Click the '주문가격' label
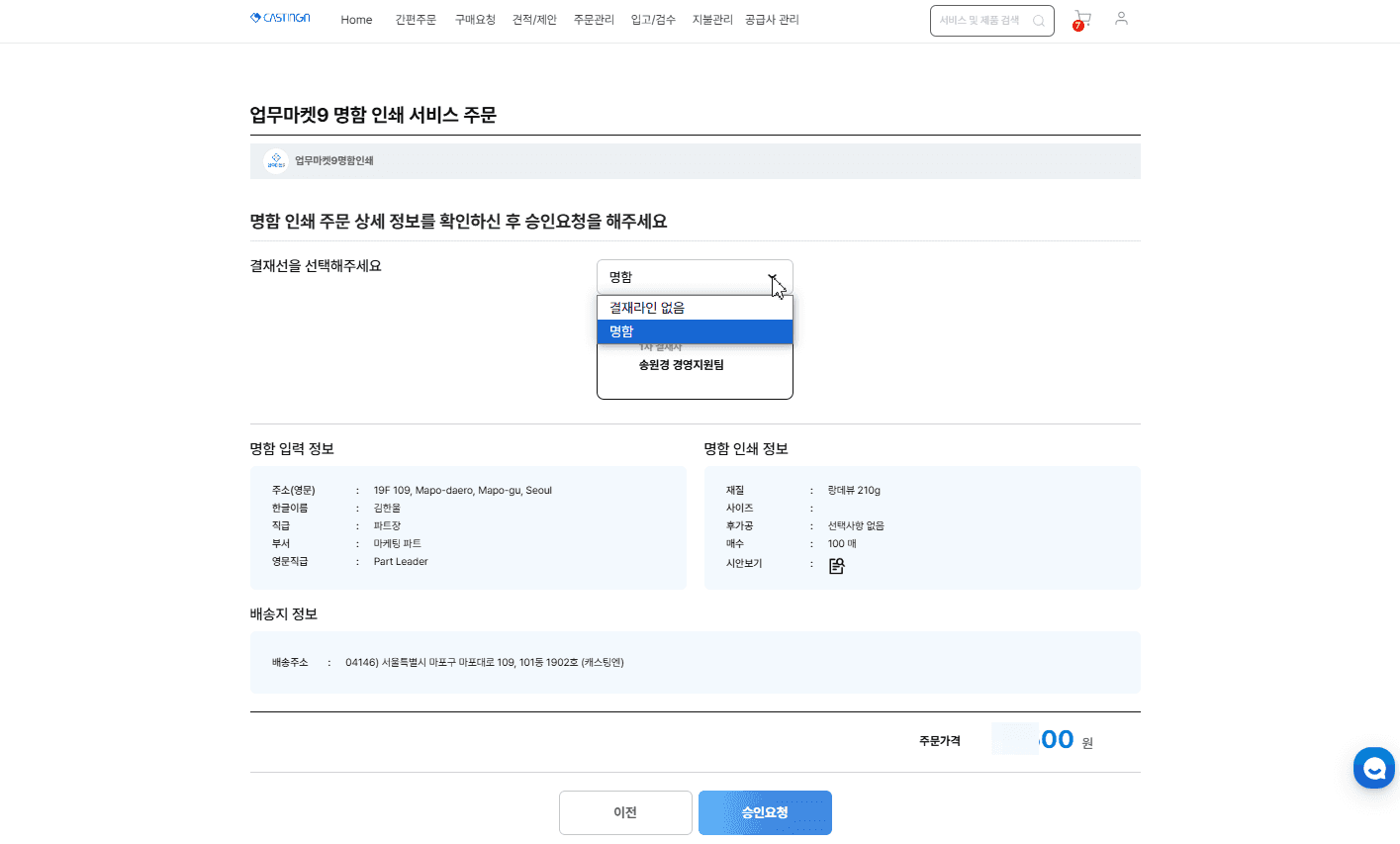 coord(940,740)
